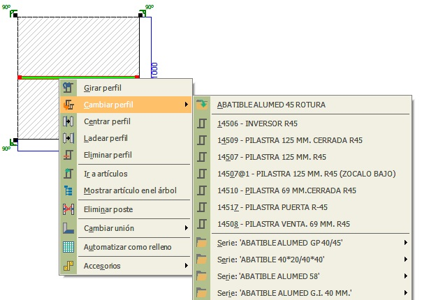The width and height of the screenshot is (422, 300).
Task: Click the ABATIBLE ALUMED 45 ROTURA folder icon
Action: (x=202, y=104)
